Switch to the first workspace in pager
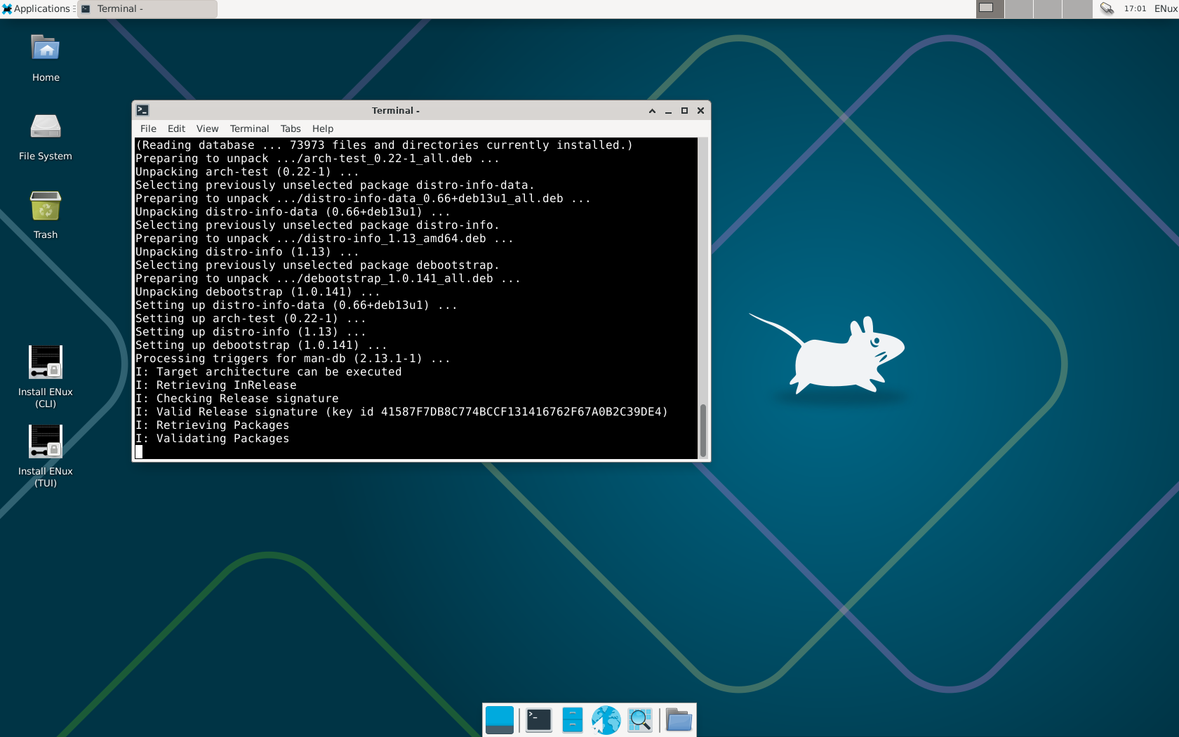Screen dimensions: 1179x737 click(990, 8)
